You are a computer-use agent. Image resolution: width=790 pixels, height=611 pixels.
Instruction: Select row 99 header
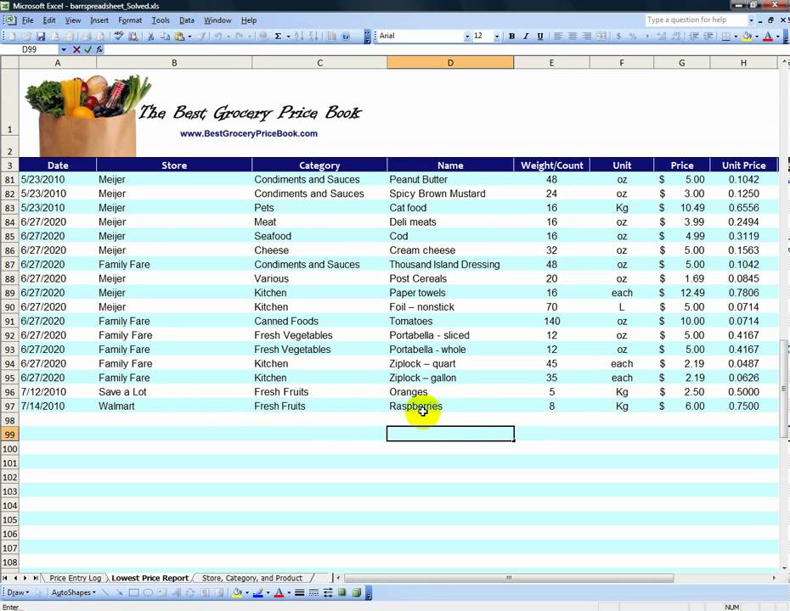click(9, 434)
